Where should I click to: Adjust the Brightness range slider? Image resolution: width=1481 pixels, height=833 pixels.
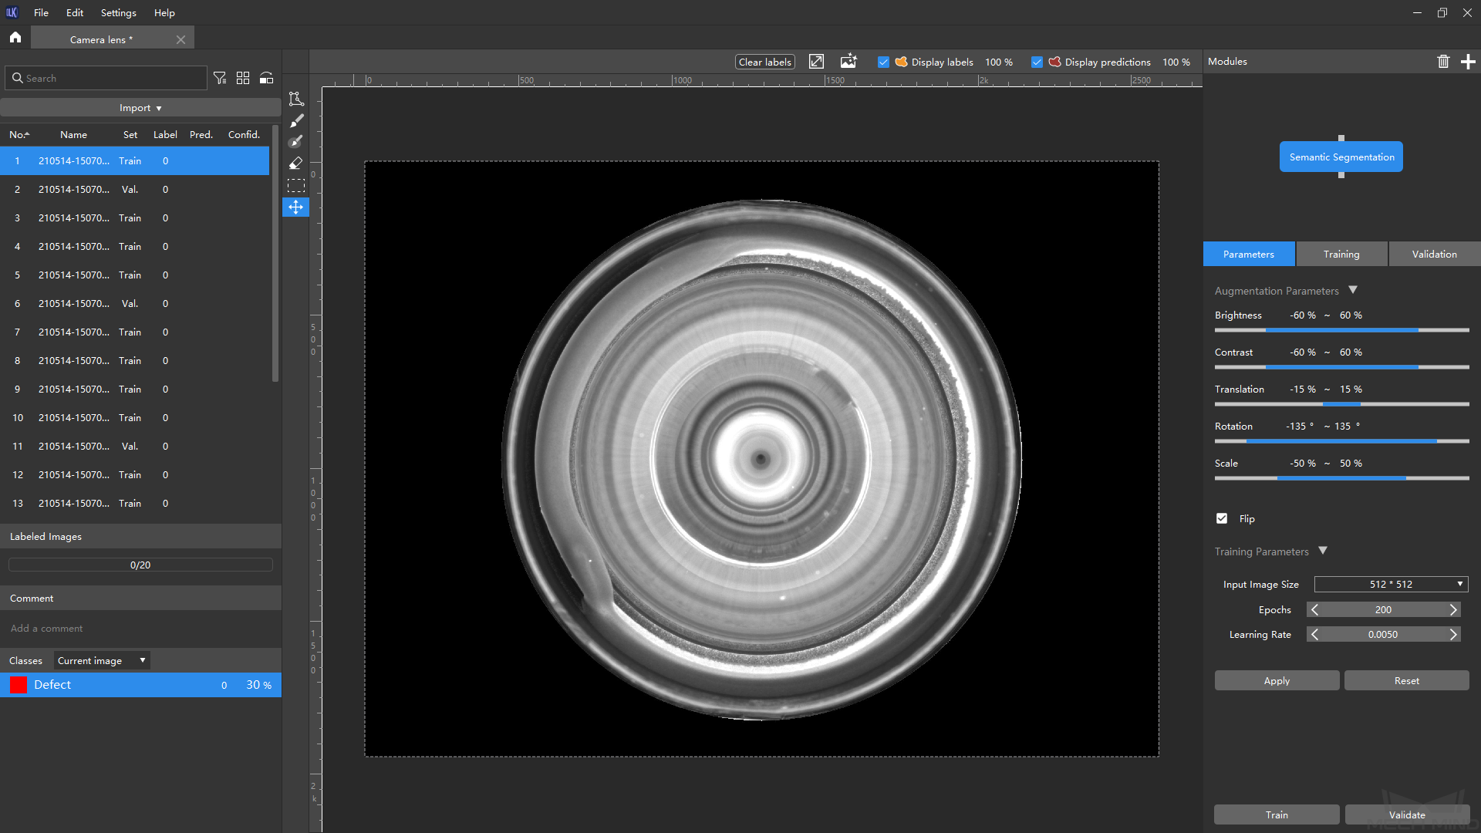pos(1341,330)
